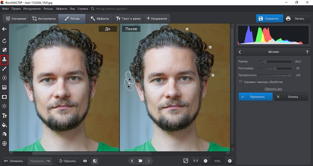Viewport: 313px width, 166px height.
Task: Switch to the Ретушь tab
Action: click(72, 18)
